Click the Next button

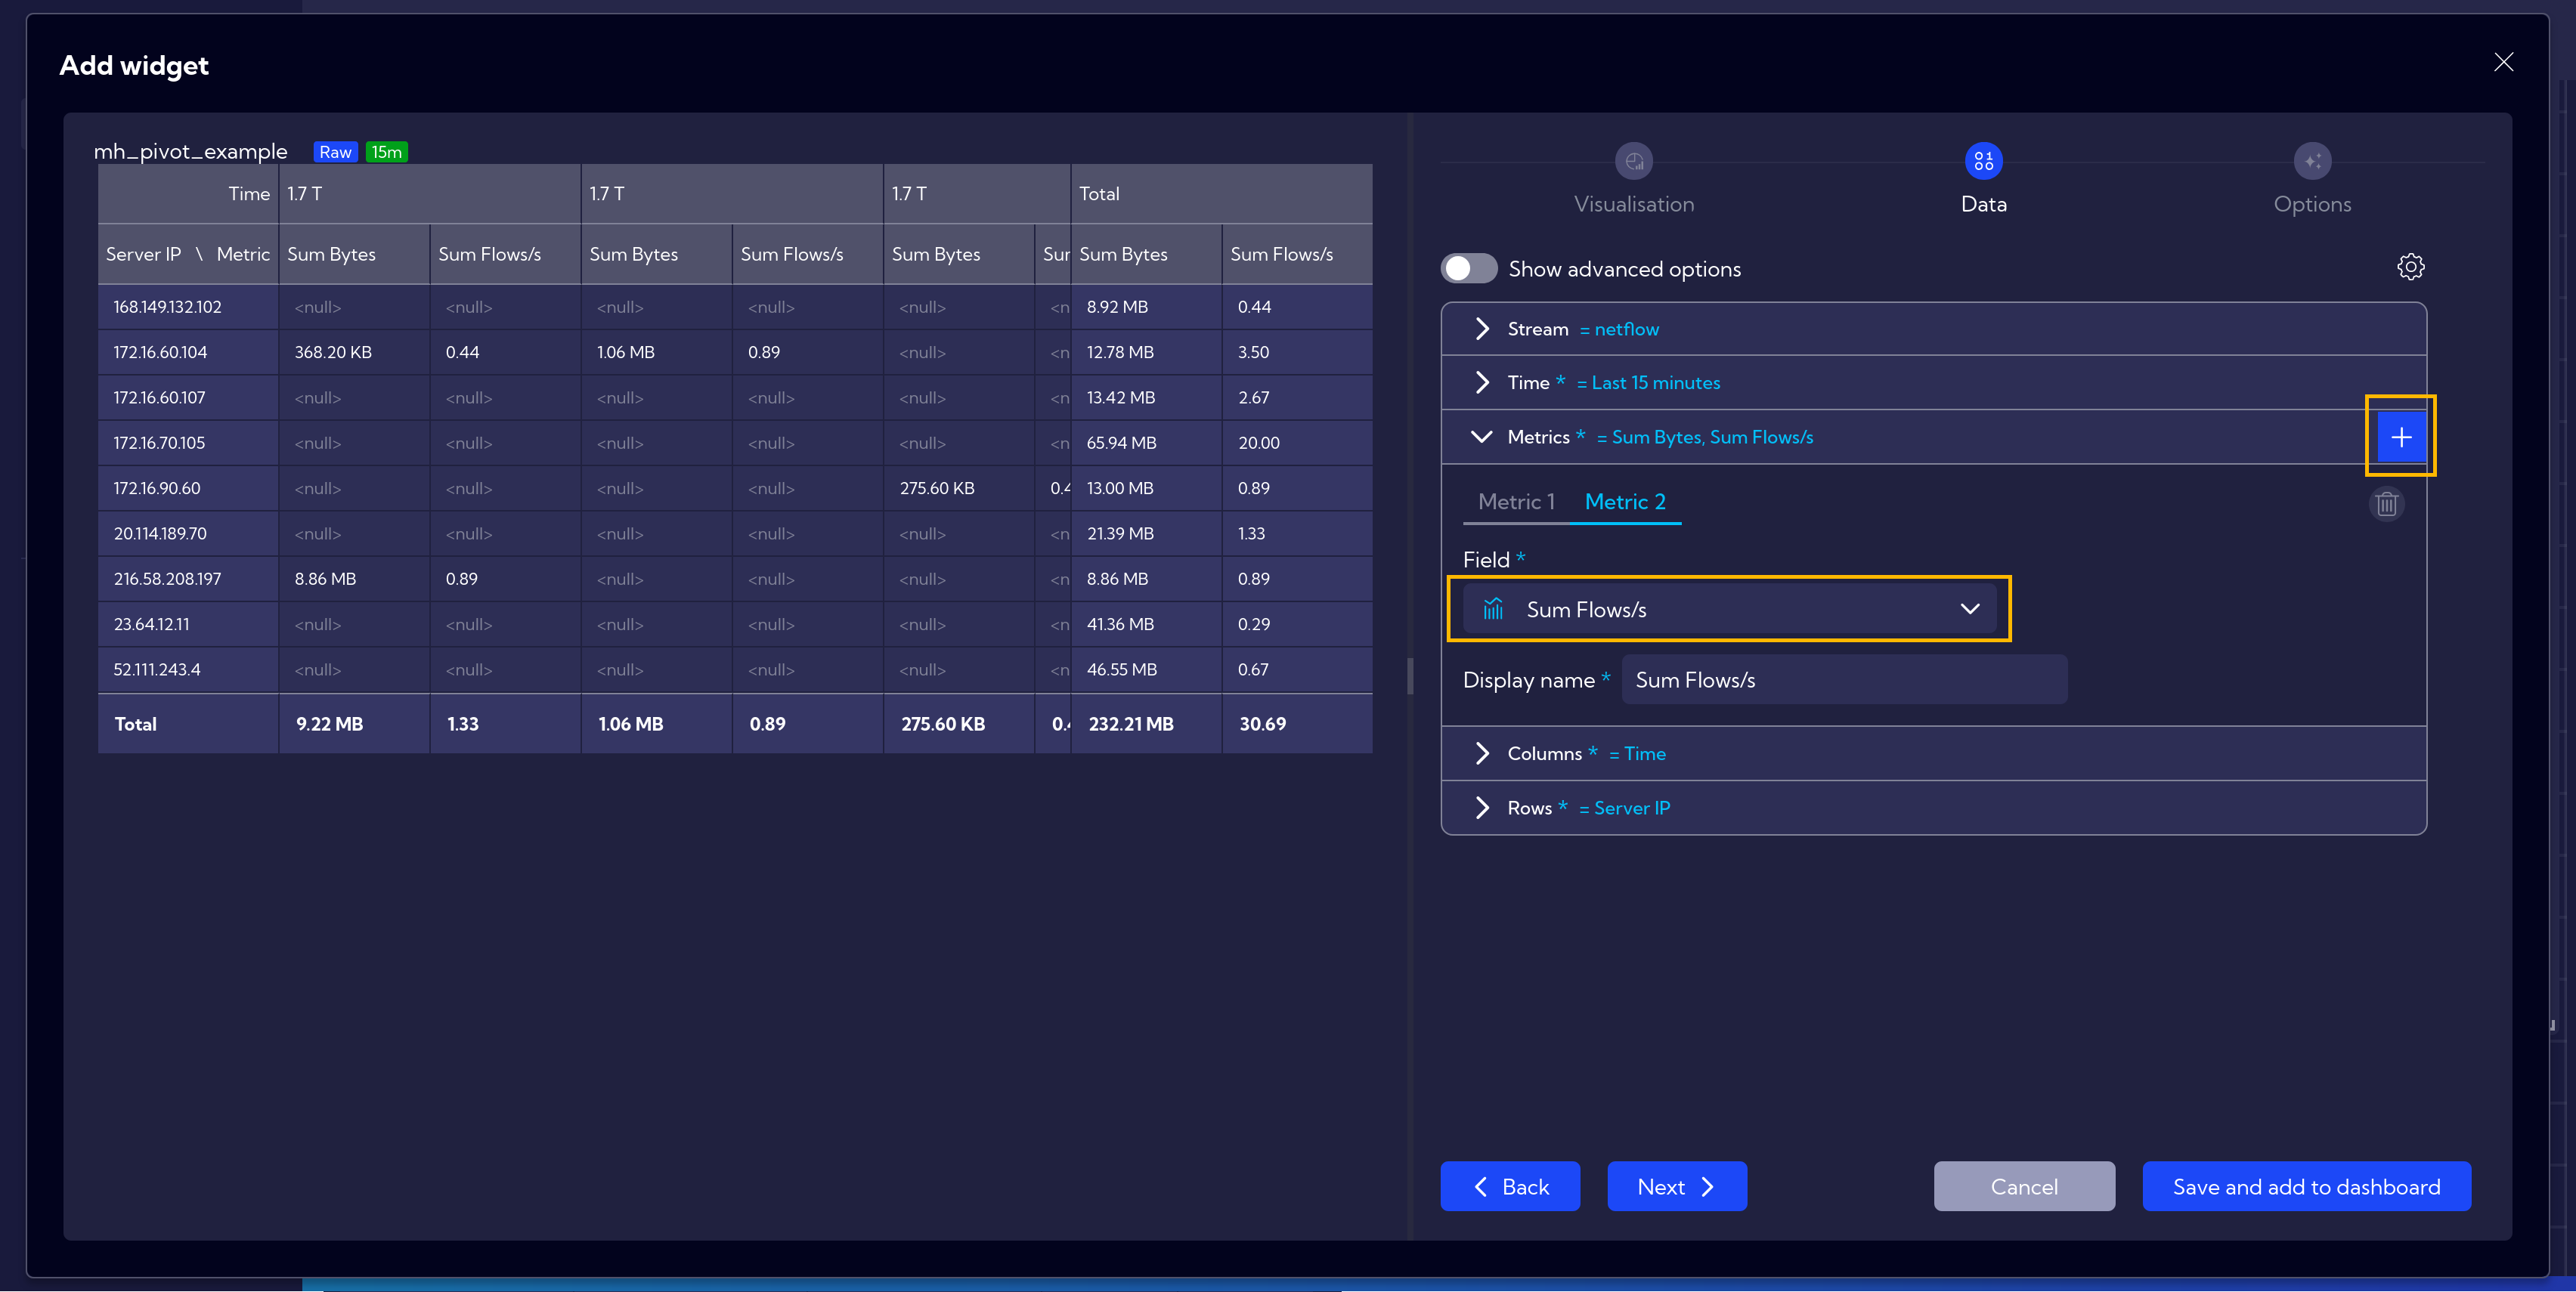(x=1677, y=1186)
